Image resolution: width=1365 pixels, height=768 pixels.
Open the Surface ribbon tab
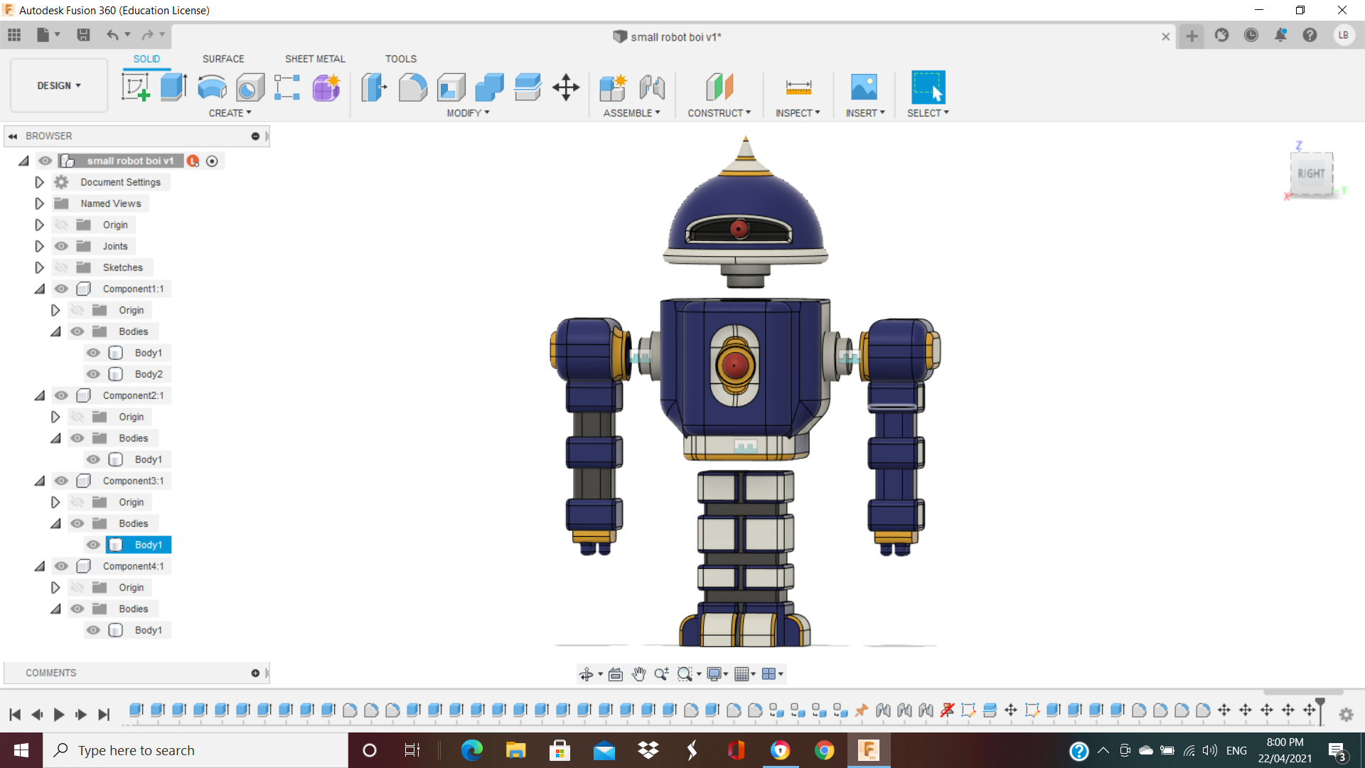point(223,58)
